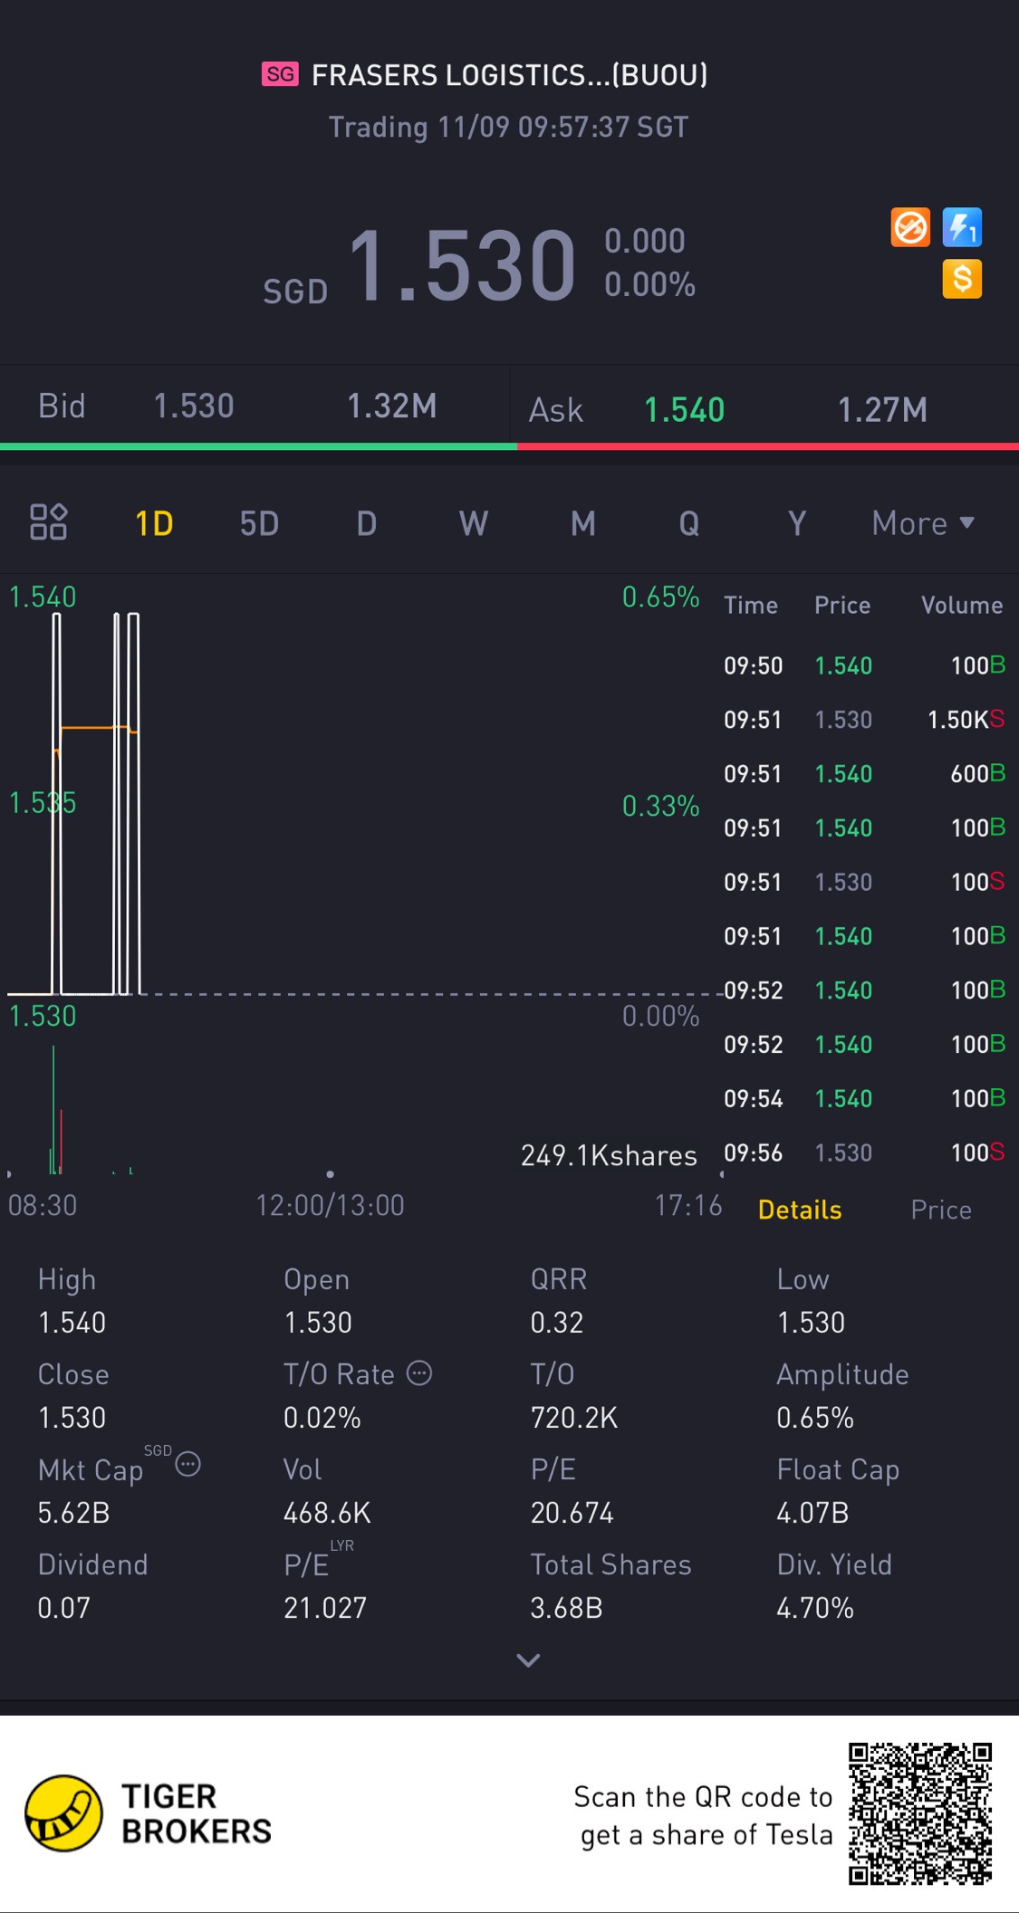Screen dimensions: 1019x1913
Task: Tap the Tiger Brokers logo
Action: point(63,1813)
